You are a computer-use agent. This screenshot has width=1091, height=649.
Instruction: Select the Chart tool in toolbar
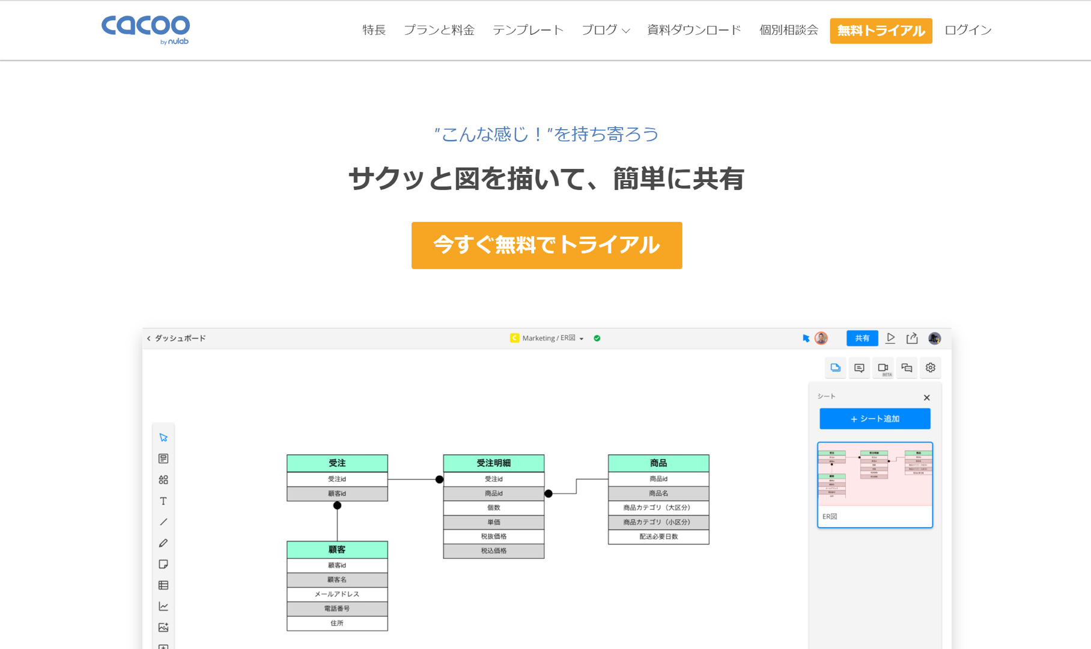163,606
